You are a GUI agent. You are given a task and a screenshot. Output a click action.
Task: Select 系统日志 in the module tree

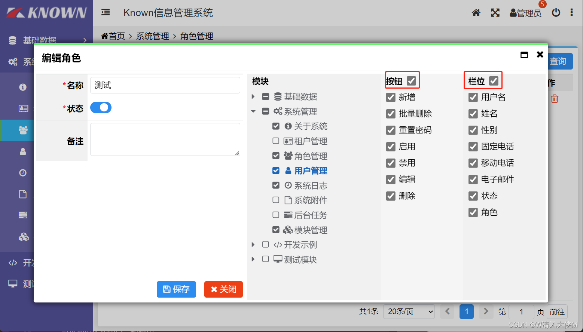311,186
